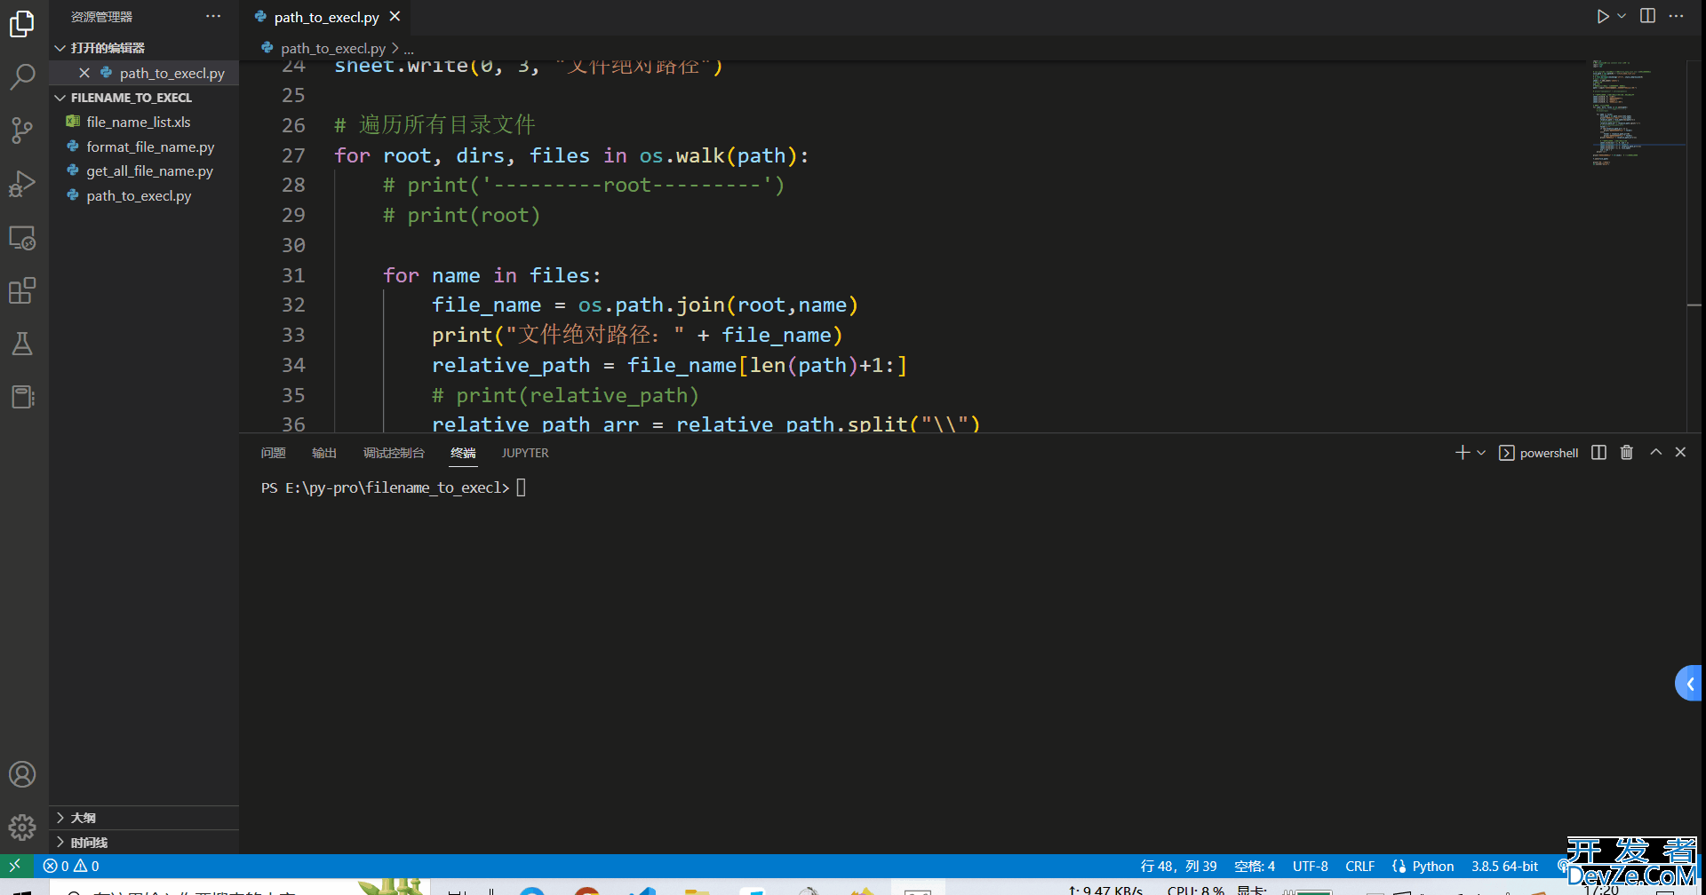The image size is (1706, 895).
Task: Split the terminal pane
Action: coord(1598,453)
